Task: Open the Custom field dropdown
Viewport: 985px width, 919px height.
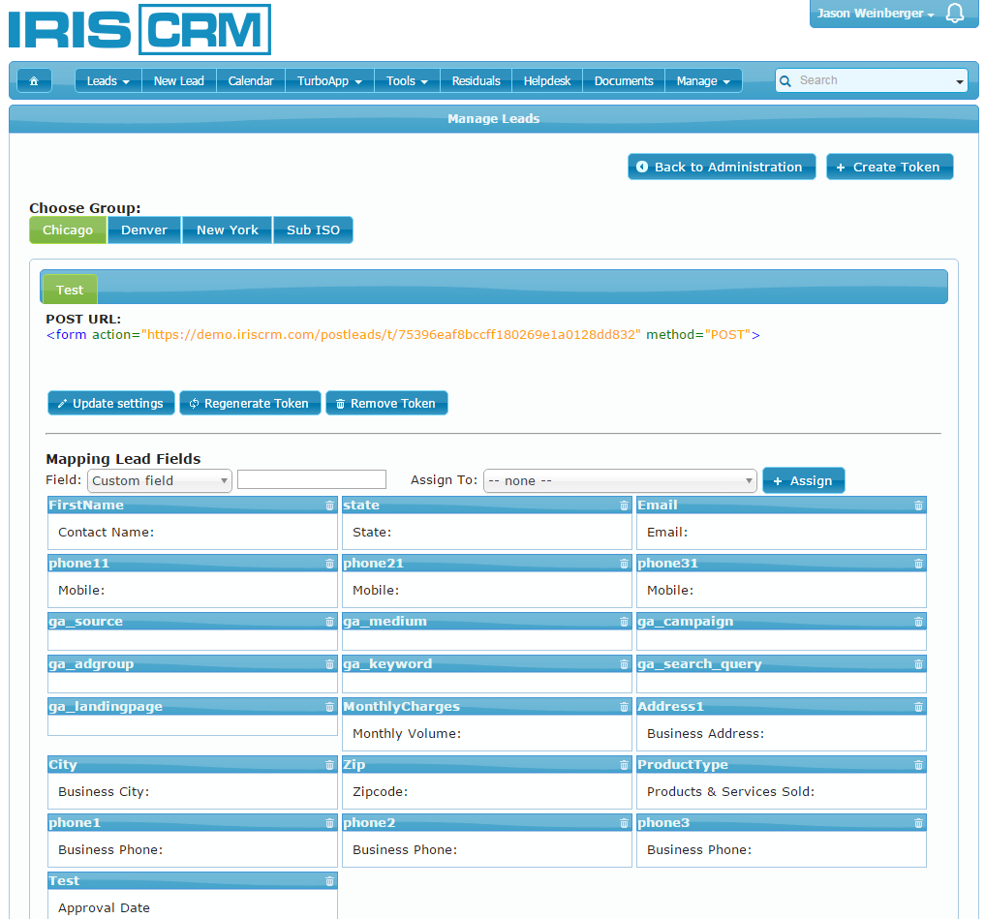Action: pos(159,480)
